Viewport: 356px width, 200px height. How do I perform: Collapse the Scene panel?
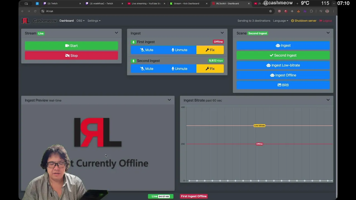(328, 33)
